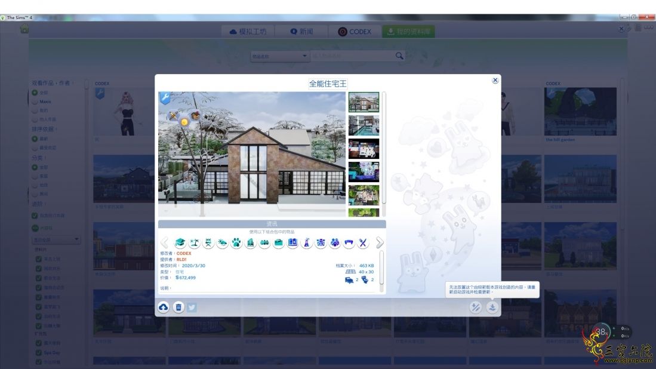Click the 38% performance overlay widget

point(601,332)
